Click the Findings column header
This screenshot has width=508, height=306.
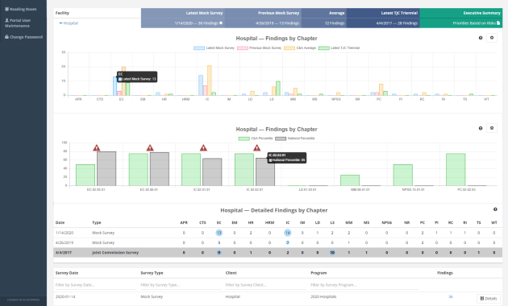point(445,273)
